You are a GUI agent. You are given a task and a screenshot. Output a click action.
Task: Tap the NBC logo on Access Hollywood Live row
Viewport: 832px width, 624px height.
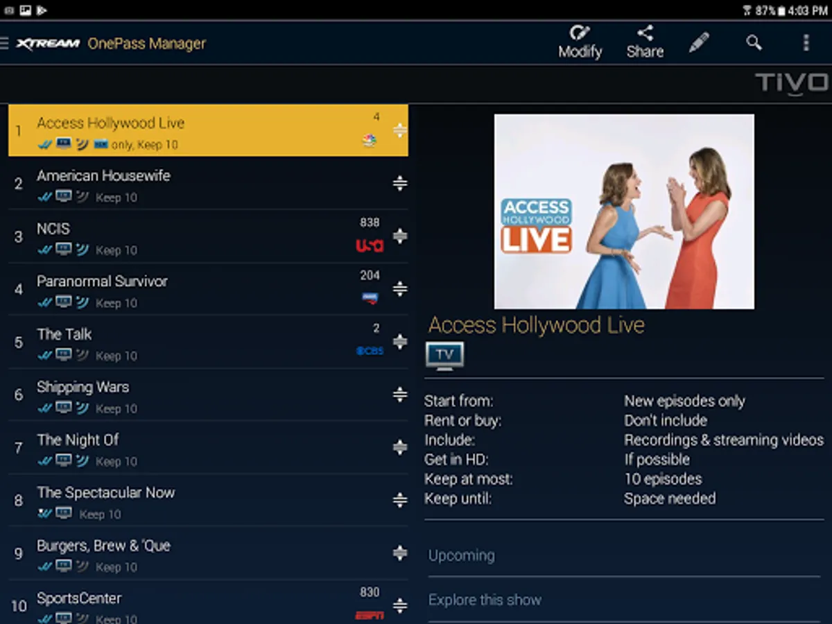(370, 141)
